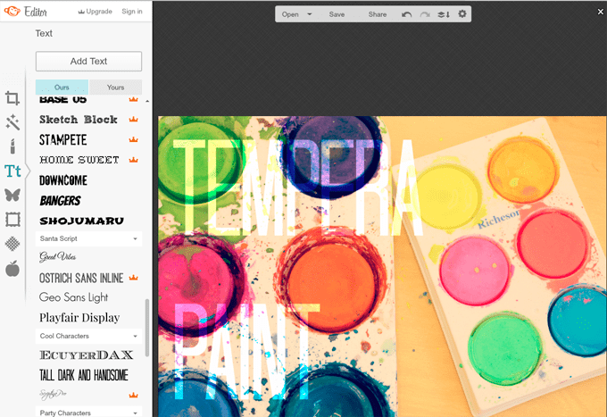Open the Textures crosshatch icon
This screenshot has width=607, height=417.
12,244
